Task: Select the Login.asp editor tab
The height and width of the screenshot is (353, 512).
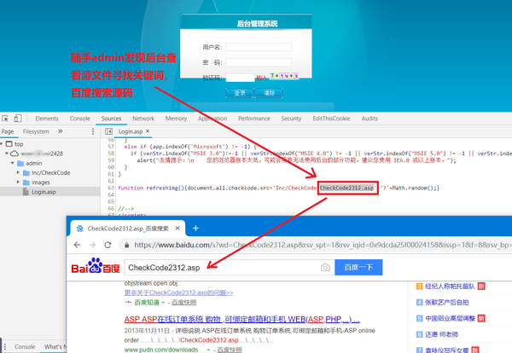Action: pos(131,131)
